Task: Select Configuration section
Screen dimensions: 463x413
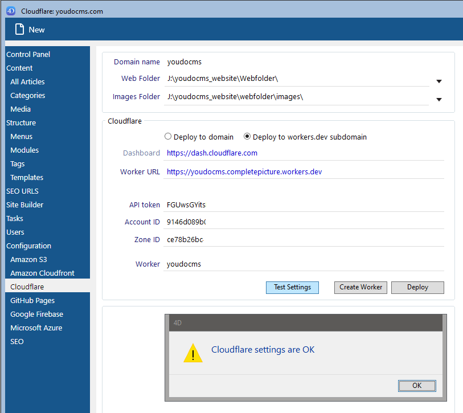Action: tap(28, 246)
